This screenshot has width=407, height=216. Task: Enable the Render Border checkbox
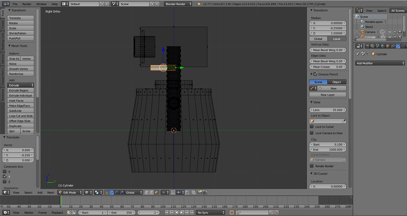312,166
